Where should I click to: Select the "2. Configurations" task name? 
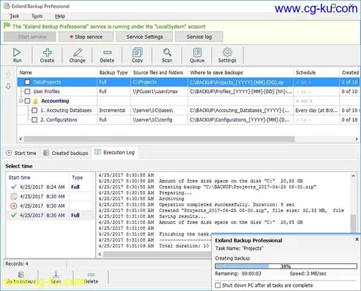pos(59,120)
